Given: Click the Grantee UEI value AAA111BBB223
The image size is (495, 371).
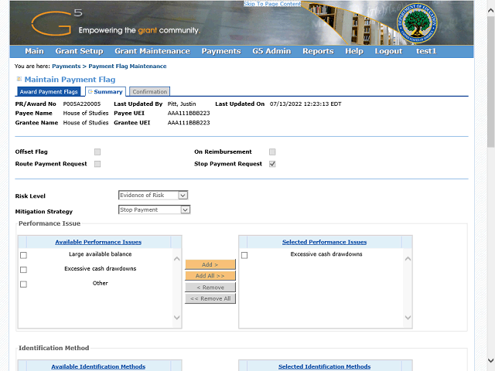Looking at the screenshot, I should click(189, 123).
